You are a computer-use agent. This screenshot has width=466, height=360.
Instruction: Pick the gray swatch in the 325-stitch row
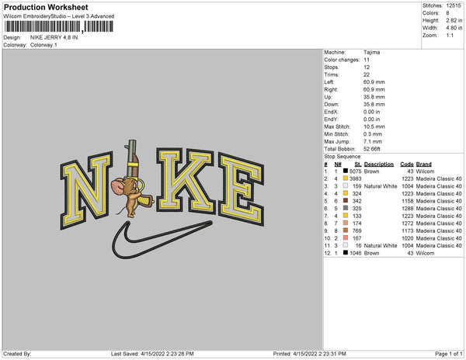pos(346,208)
